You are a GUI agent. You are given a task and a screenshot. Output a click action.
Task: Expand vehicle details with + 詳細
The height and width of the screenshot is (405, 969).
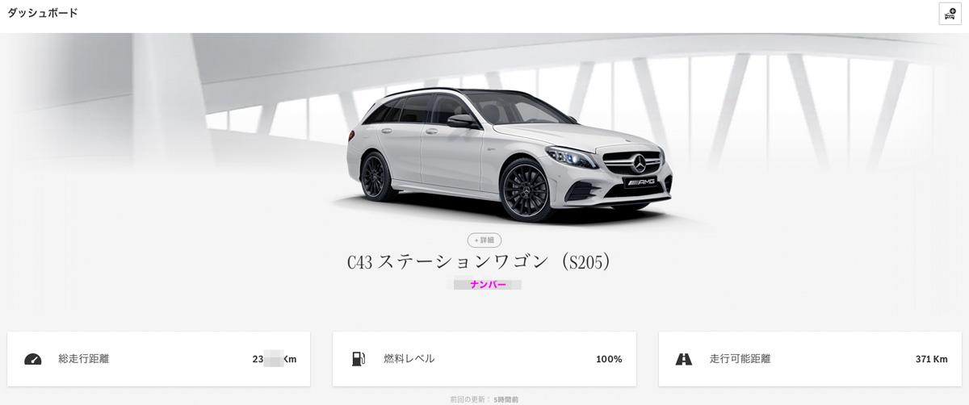(484, 240)
